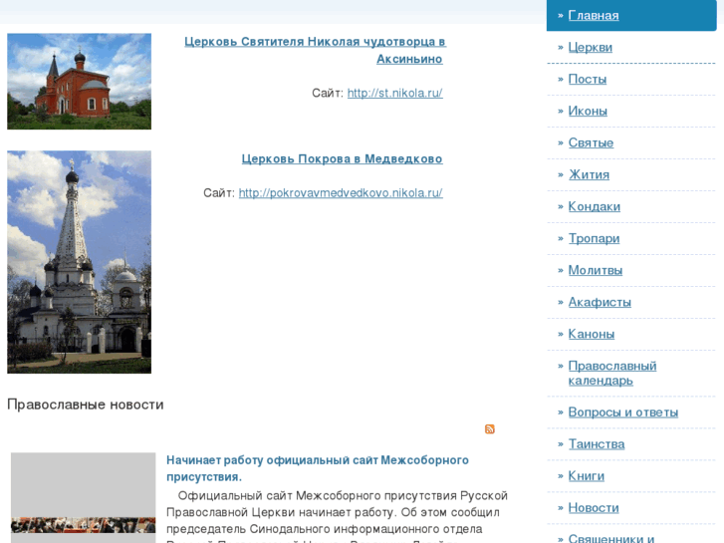This screenshot has height=543, width=724.
Task: Open the Посты menu link
Action: click(588, 79)
